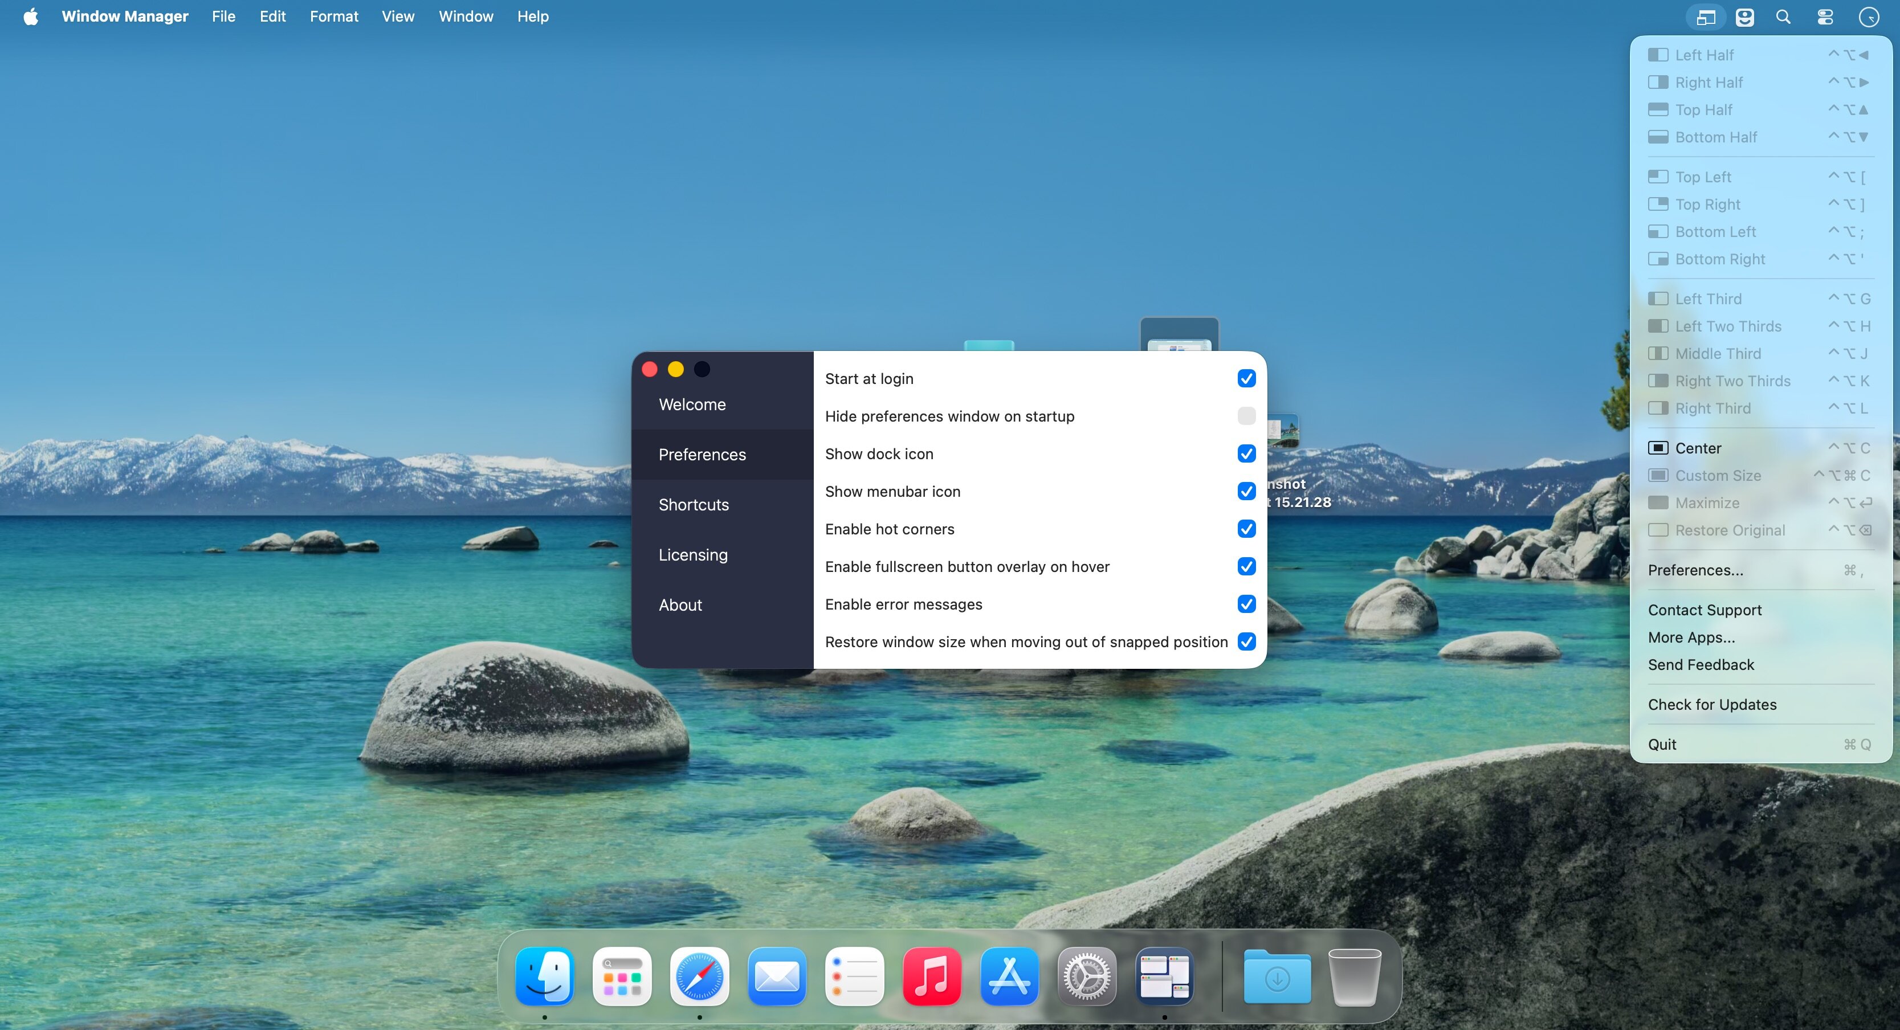This screenshot has height=1030, width=1900.
Task: Launch Safari from the dock
Action: [699, 976]
